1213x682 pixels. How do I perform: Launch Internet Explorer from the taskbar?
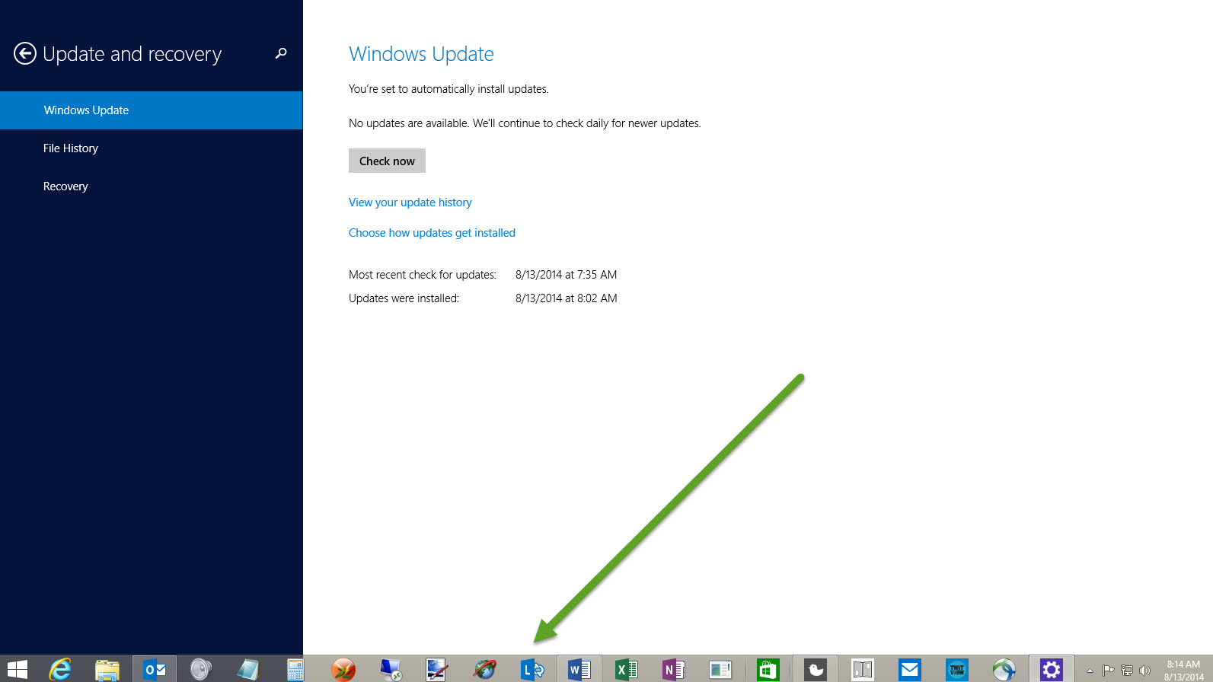(x=60, y=669)
